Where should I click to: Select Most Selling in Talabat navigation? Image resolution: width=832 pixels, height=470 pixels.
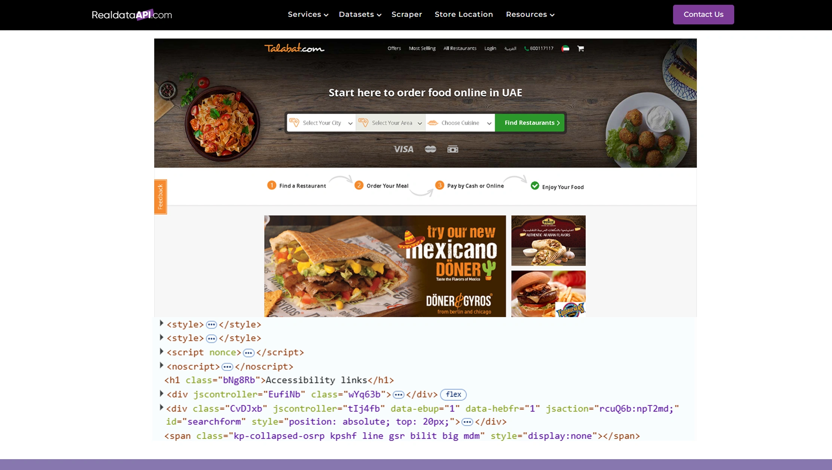(422, 48)
